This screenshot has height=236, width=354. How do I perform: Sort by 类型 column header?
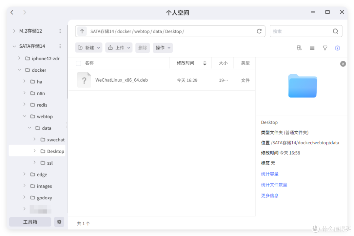[x=245, y=63]
